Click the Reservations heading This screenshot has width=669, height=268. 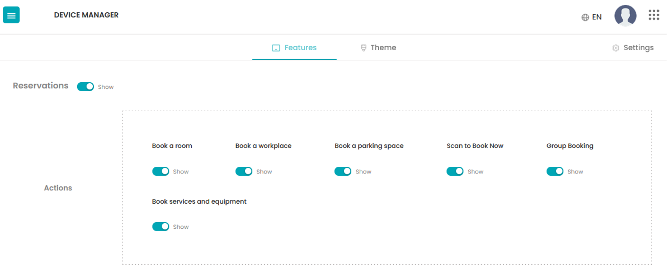41,86
